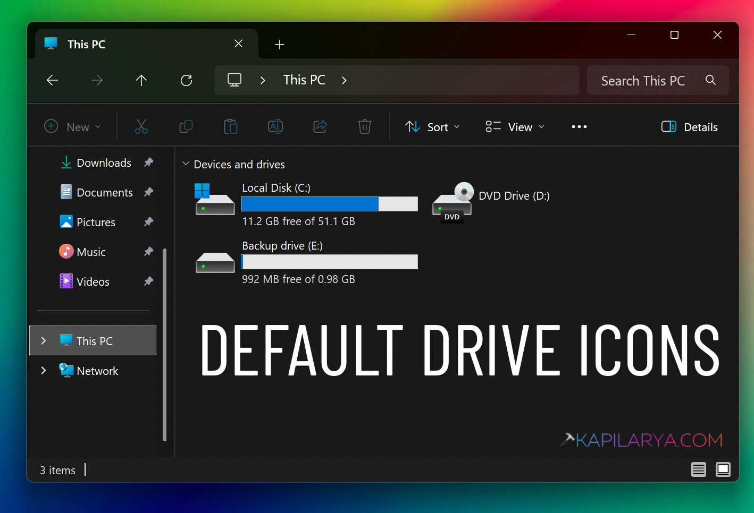Click the Search This PC field

658,80
